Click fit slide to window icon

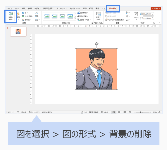tap(160, 112)
